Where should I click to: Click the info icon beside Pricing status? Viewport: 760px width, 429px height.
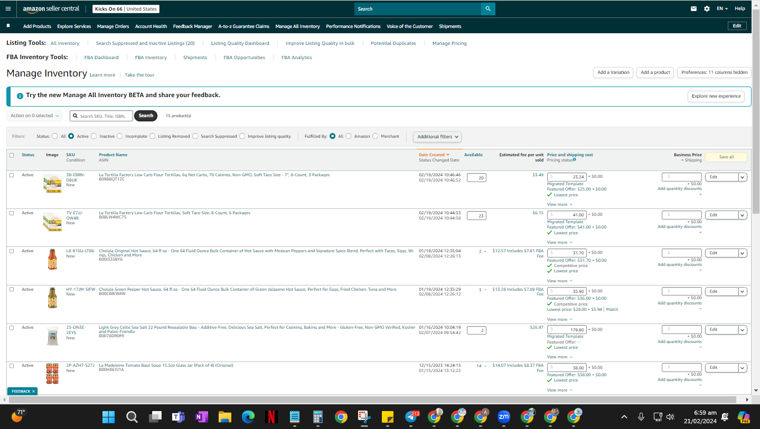[x=574, y=159]
